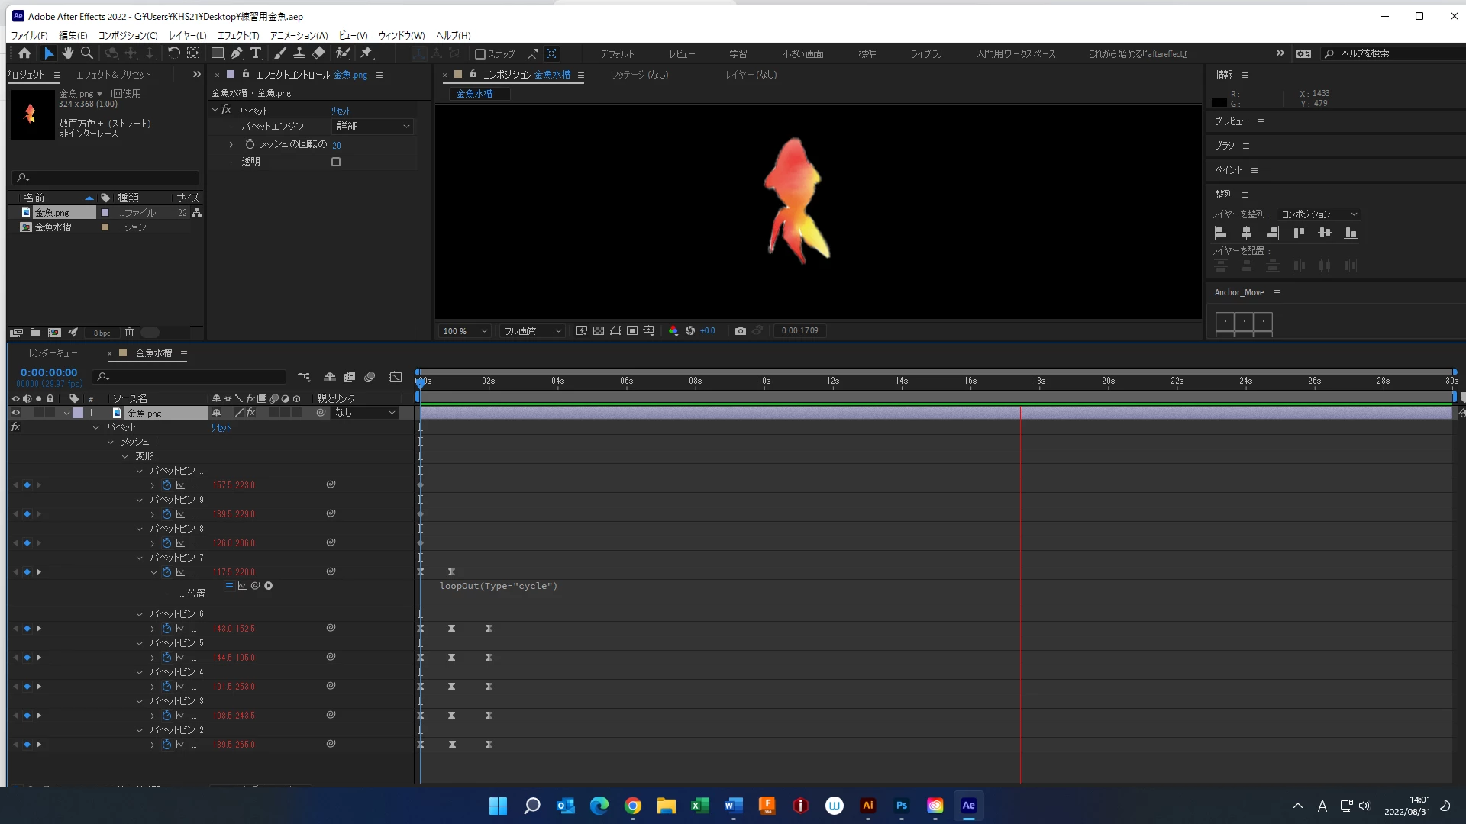1466x824 pixels.
Task: Select the Pen tool
Action: coord(237,53)
